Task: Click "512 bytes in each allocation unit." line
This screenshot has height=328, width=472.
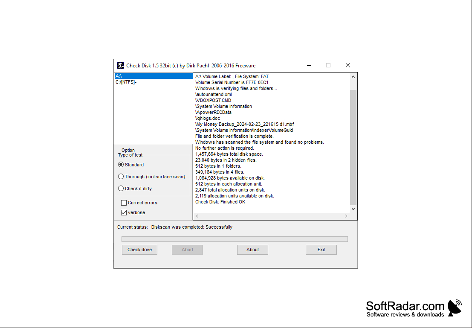Action: [x=229, y=184]
